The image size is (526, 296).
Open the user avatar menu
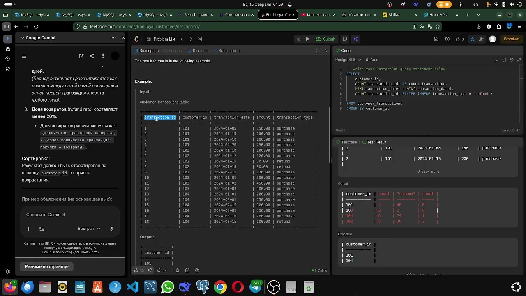(493, 39)
